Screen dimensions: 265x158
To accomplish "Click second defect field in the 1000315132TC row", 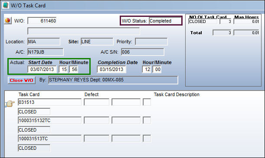I will pyautogui.click(x=126, y=120).
